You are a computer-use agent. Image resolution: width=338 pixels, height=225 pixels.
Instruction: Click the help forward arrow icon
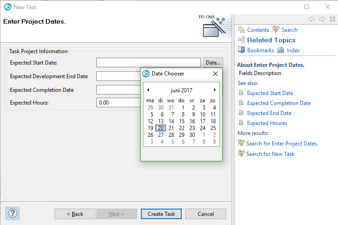[x=322, y=19]
